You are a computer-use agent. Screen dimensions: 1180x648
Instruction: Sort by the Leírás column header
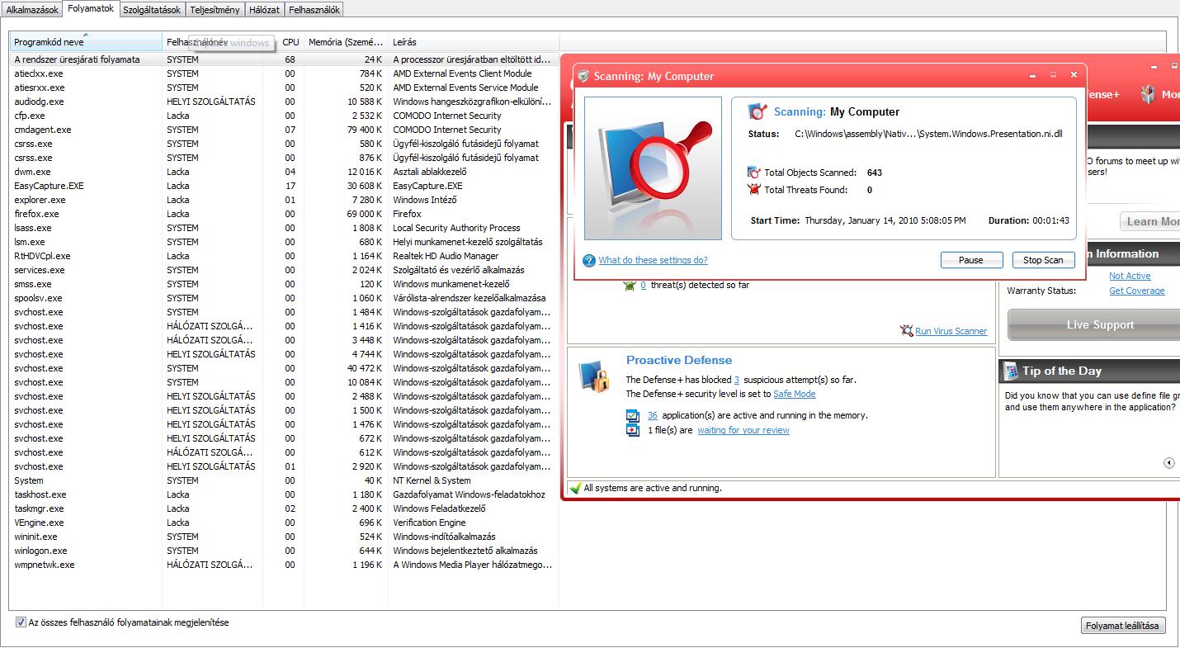point(474,42)
